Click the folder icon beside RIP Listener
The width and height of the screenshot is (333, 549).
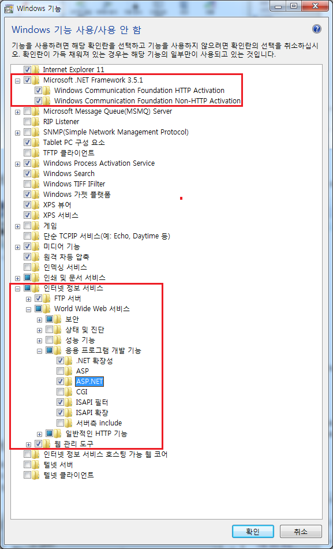pyautogui.click(x=36, y=121)
